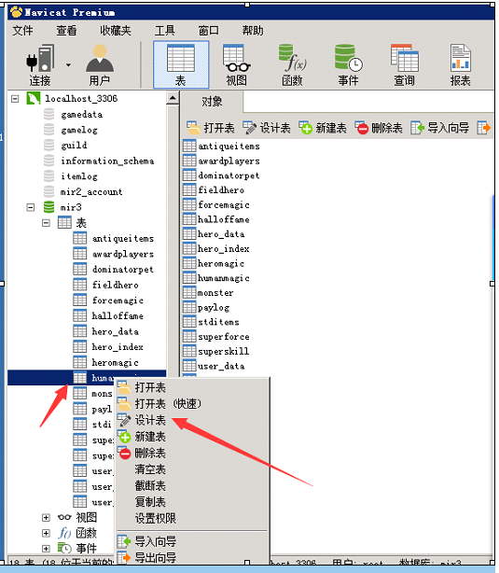
Task: Expand the 函数 node in tree
Action: [x=46, y=533]
